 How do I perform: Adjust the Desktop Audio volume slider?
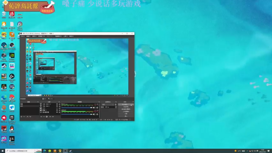(77, 114)
